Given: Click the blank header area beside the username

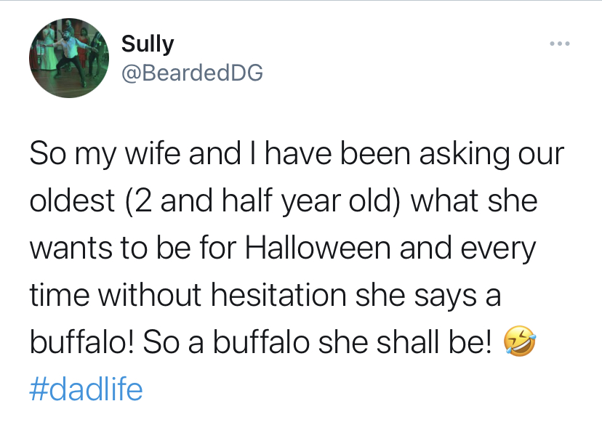Looking at the screenshot, I should coord(403,57).
